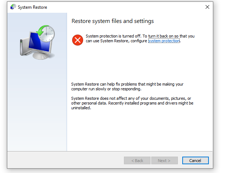226x173 pixels.
Task: Click the 'System protection is turned off' message
Action: [x=140, y=39]
